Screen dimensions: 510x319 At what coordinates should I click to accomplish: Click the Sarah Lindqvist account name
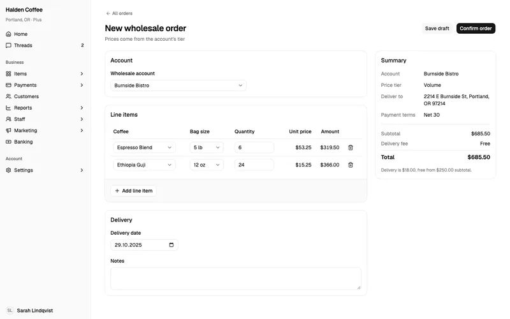tap(35, 311)
